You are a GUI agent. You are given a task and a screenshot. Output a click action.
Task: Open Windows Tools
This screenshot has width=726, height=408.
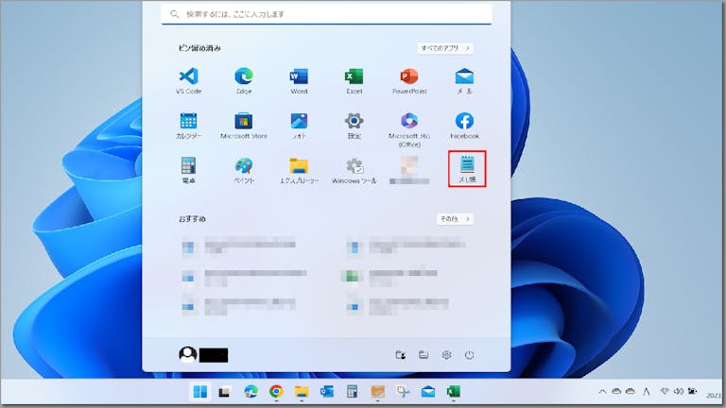click(x=354, y=170)
